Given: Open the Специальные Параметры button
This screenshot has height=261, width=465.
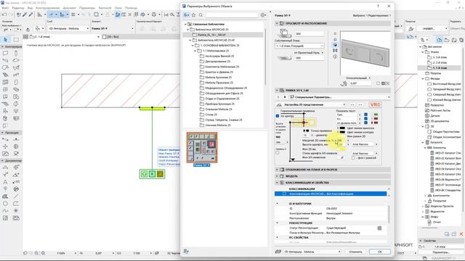Looking at the screenshot, I should click(339, 97).
